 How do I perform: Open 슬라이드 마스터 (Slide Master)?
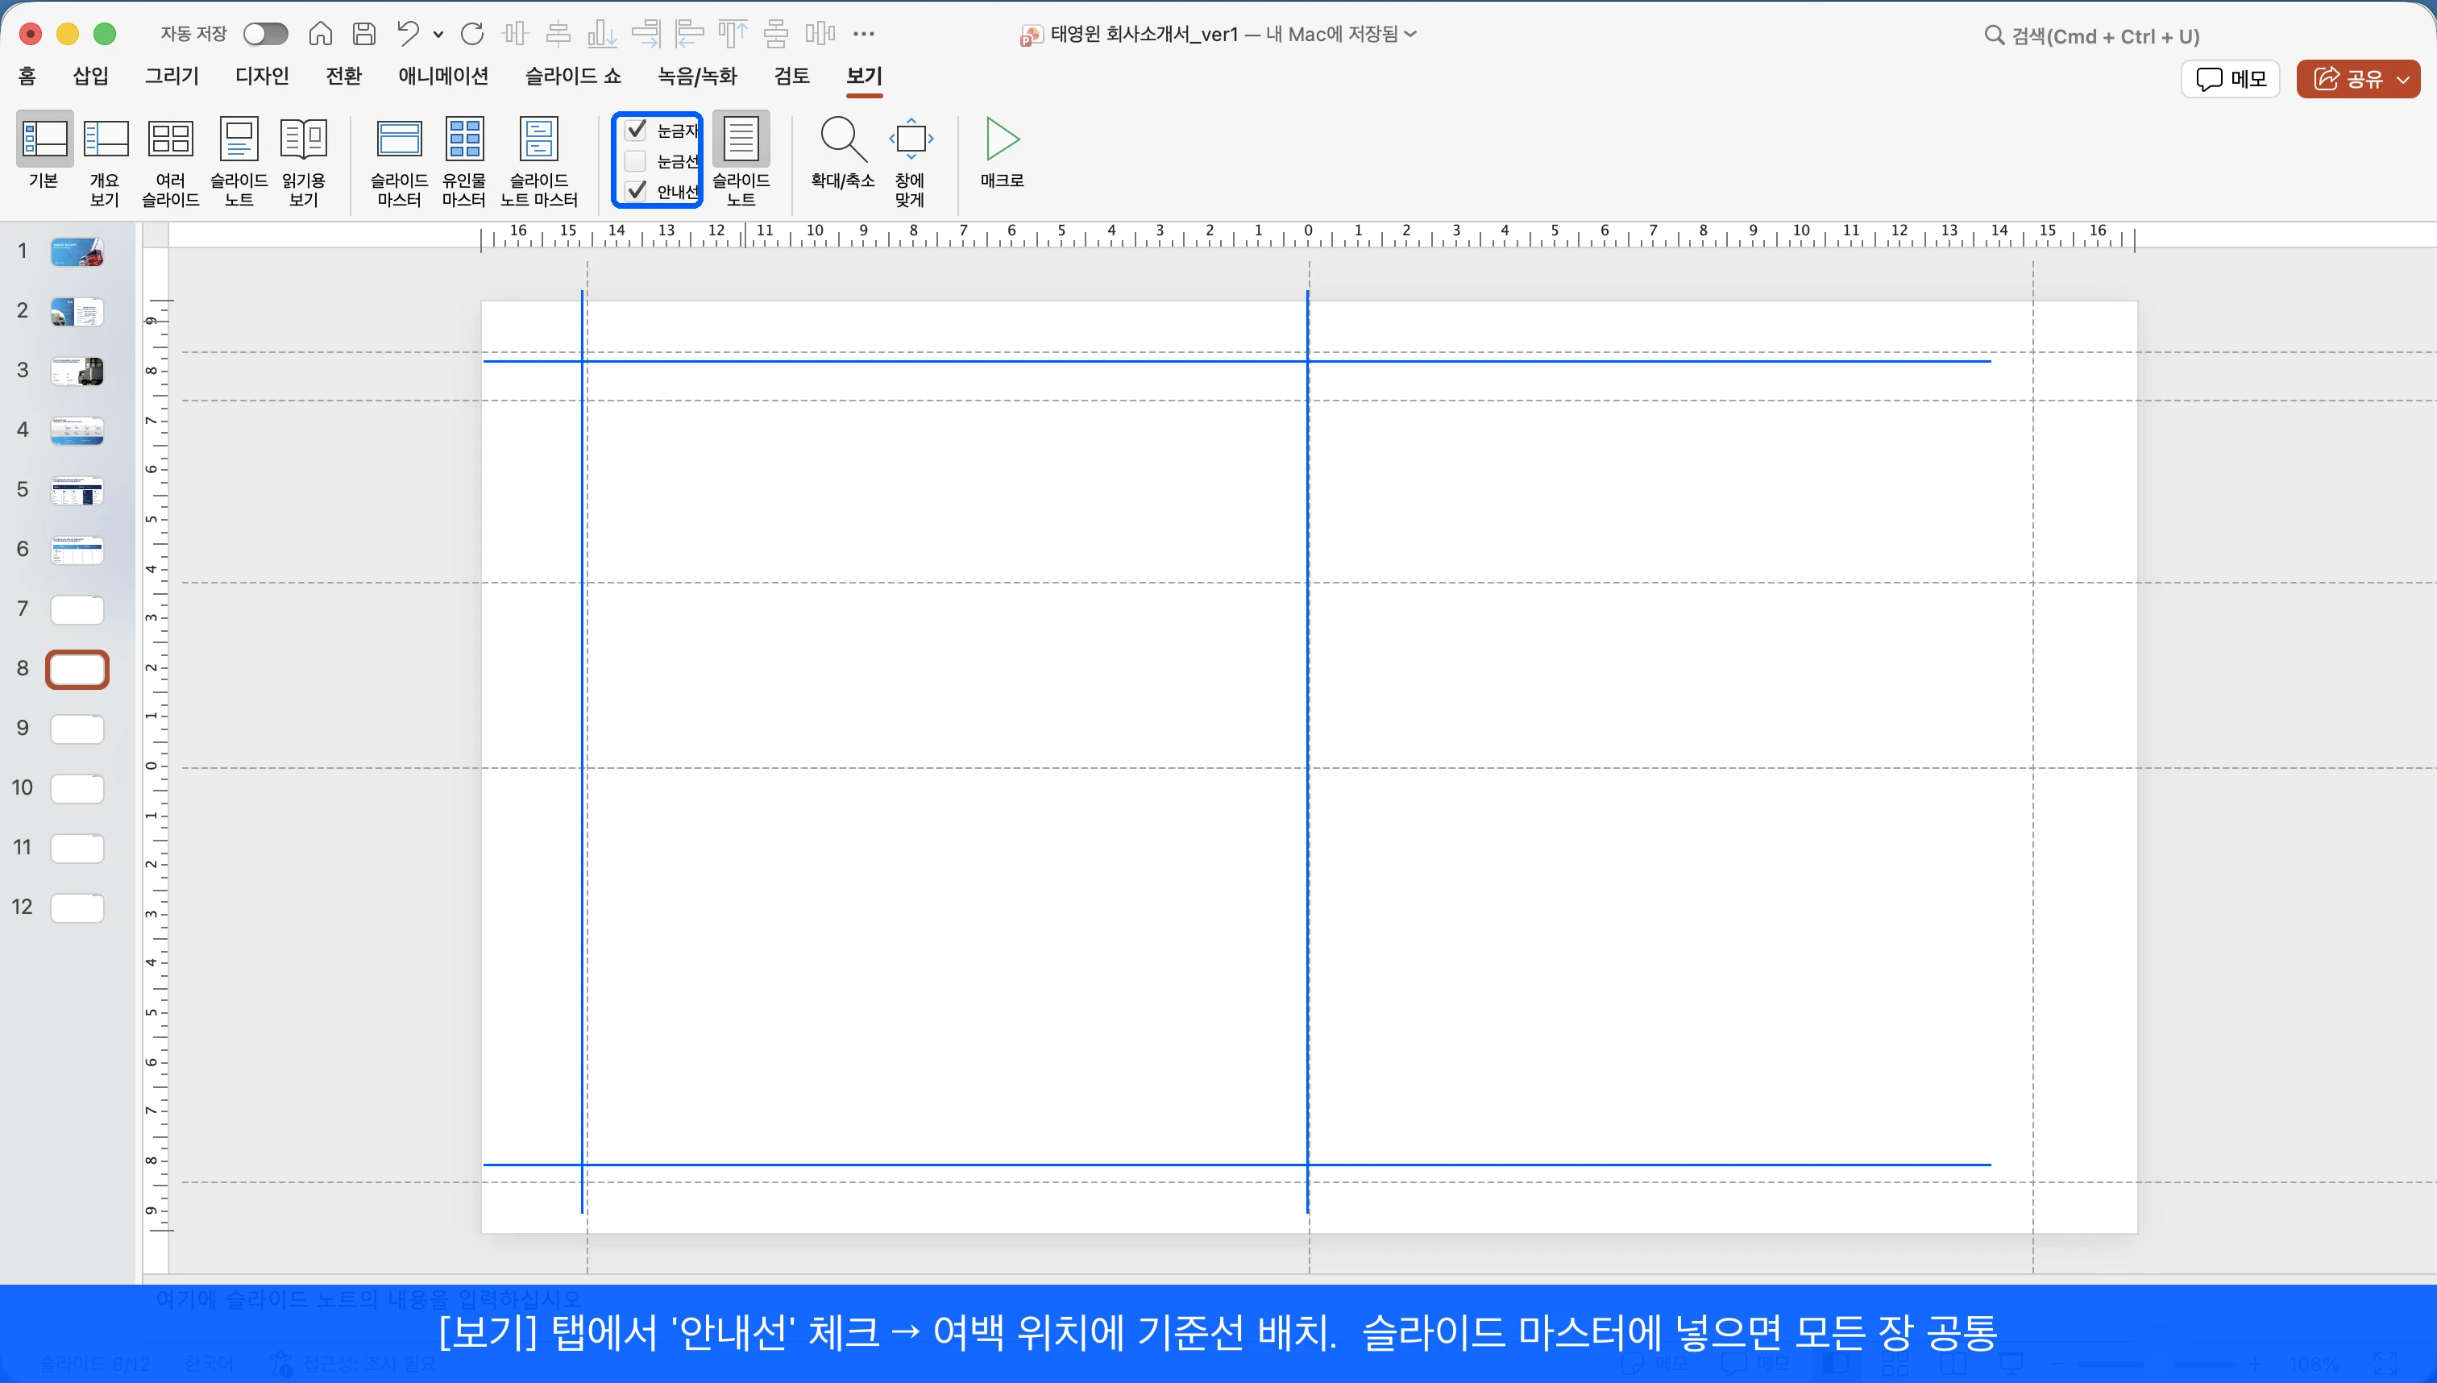pyautogui.click(x=399, y=163)
